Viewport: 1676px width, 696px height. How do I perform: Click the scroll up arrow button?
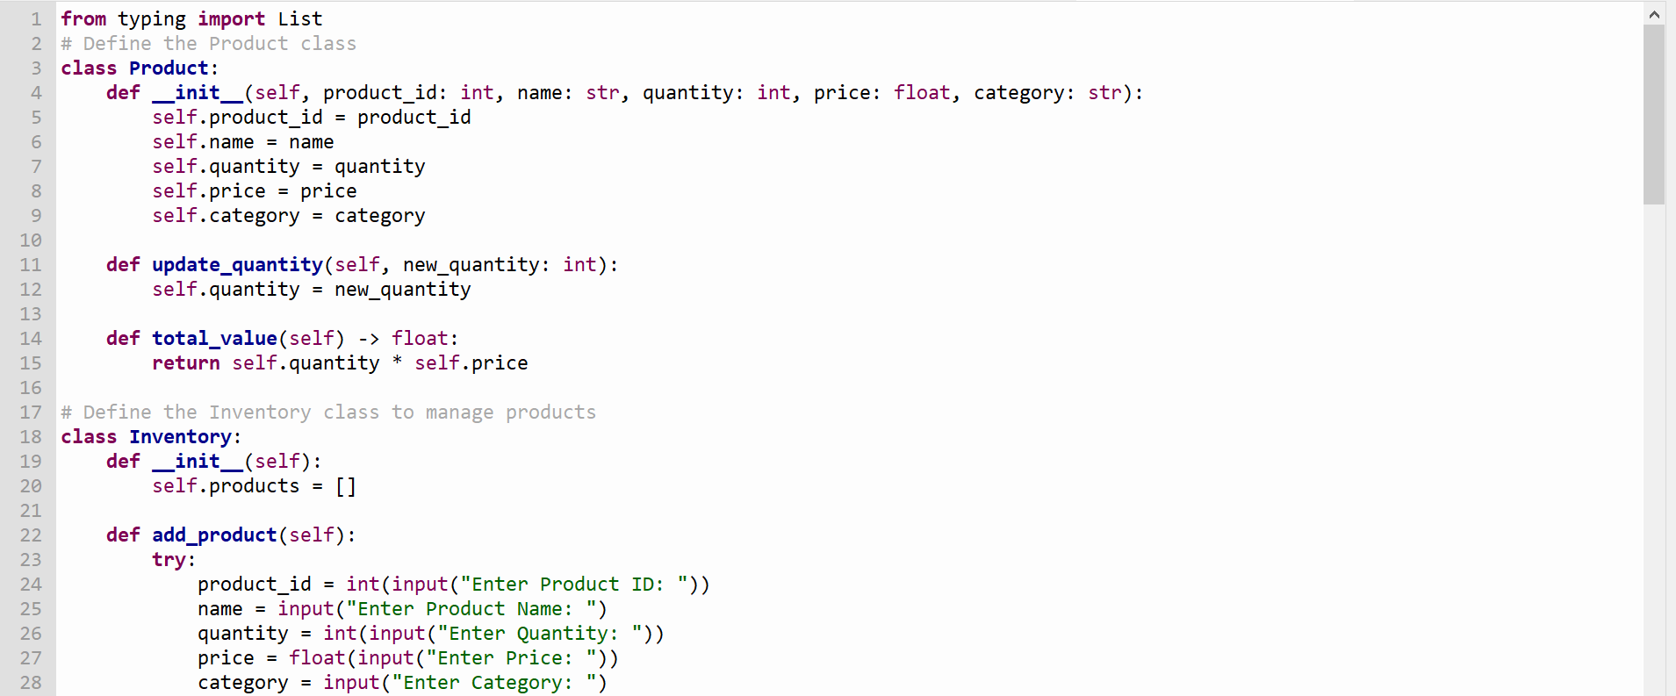(1654, 14)
